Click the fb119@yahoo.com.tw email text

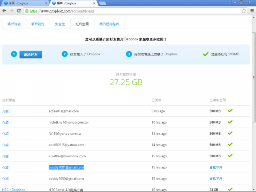tap(65, 134)
